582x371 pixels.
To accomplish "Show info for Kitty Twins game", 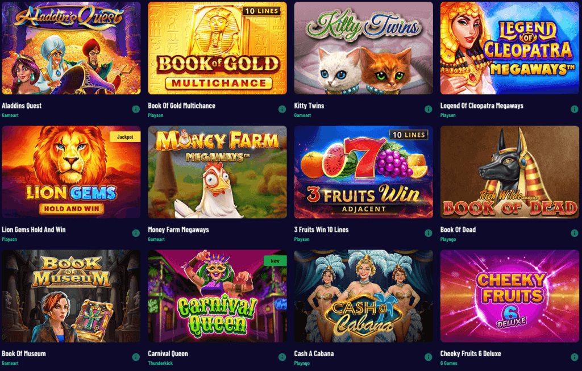I will tap(429, 109).
